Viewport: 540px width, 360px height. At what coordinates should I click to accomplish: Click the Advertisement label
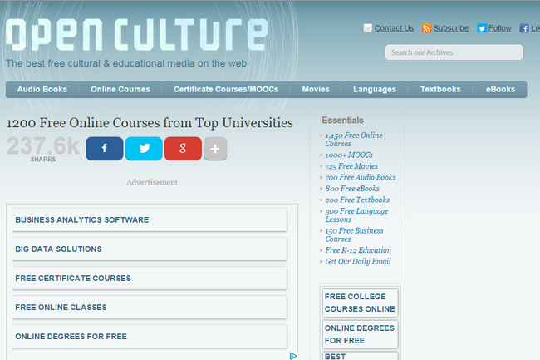click(152, 182)
